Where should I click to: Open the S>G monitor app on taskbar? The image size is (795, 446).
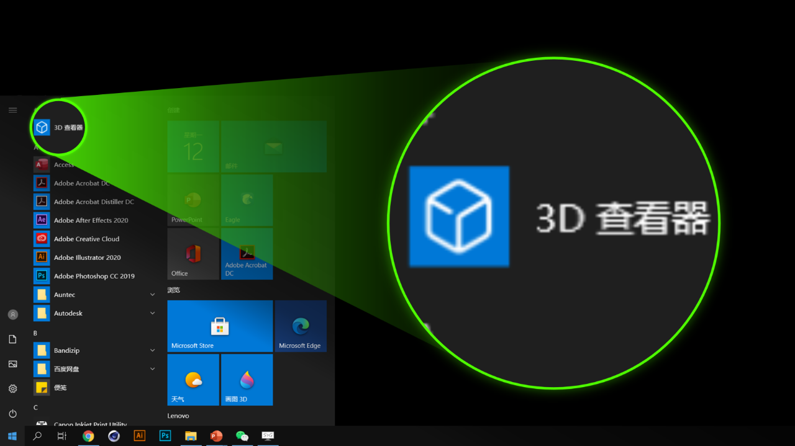268,436
